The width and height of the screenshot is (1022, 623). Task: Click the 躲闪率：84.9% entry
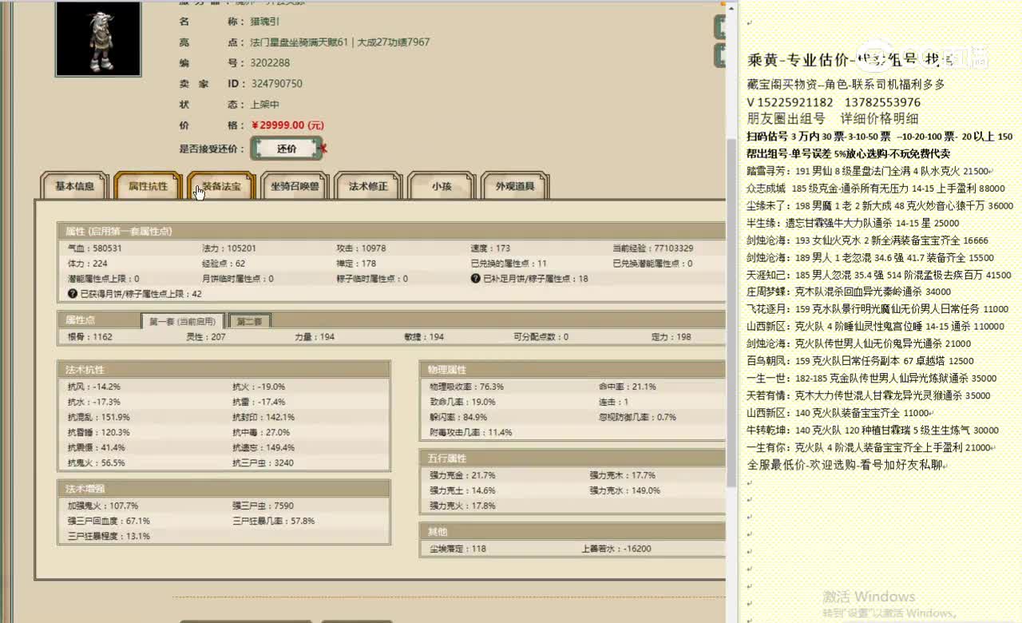click(458, 417)
